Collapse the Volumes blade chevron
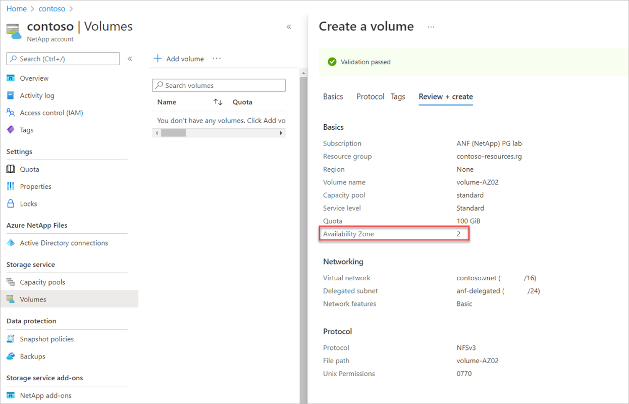 (289, 27)
